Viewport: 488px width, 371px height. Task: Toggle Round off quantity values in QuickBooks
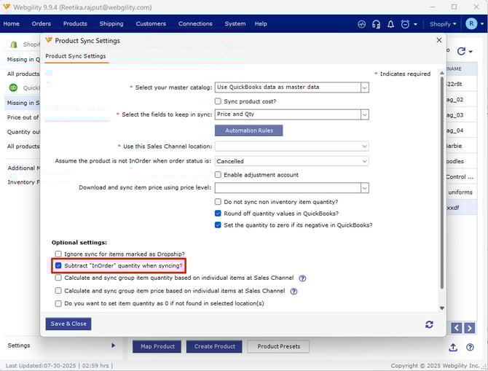click(x=219, y=214)
